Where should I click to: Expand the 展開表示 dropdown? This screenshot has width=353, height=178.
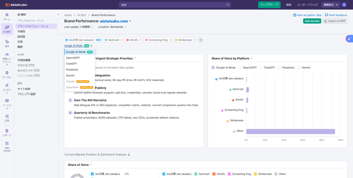pos(330,5)
